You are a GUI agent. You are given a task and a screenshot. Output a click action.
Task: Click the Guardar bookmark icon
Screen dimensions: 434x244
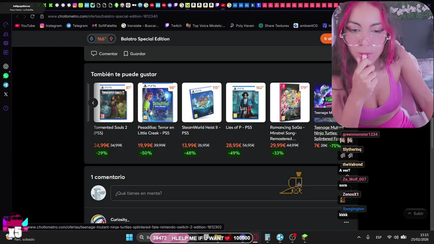(126, 54)
